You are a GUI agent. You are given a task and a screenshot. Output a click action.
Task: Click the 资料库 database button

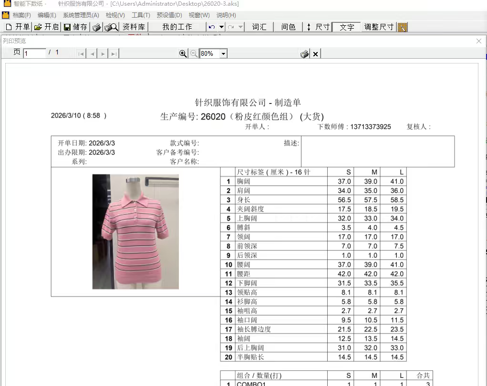pos(134,27)
